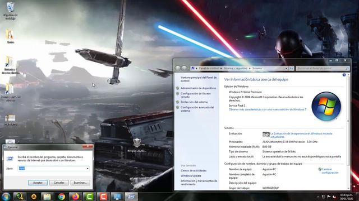
Task: Show hidden tray icons arrow
Action: click(318, 197)
